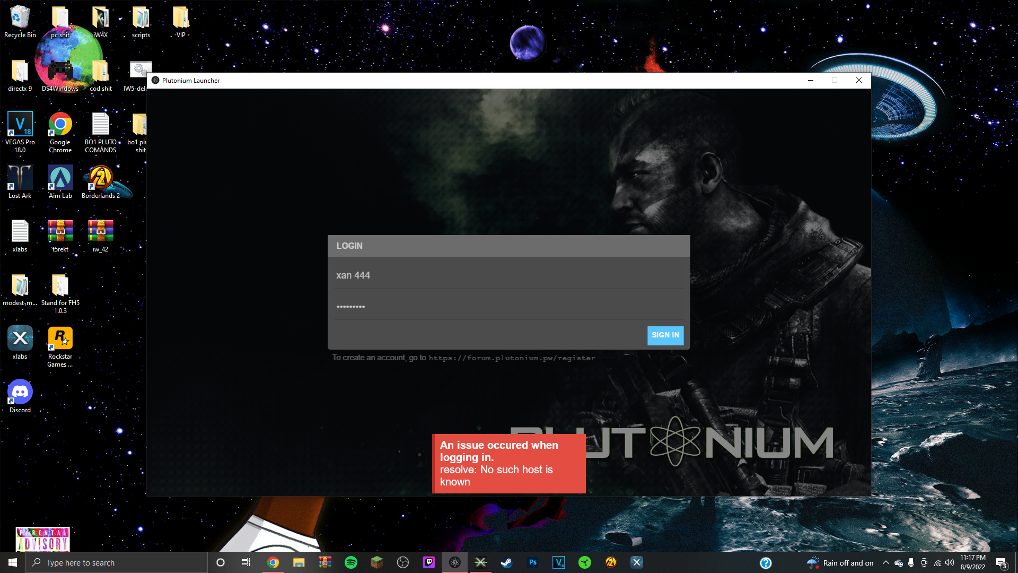
Task: Click the password input field
Action: (x=508, y=307)
